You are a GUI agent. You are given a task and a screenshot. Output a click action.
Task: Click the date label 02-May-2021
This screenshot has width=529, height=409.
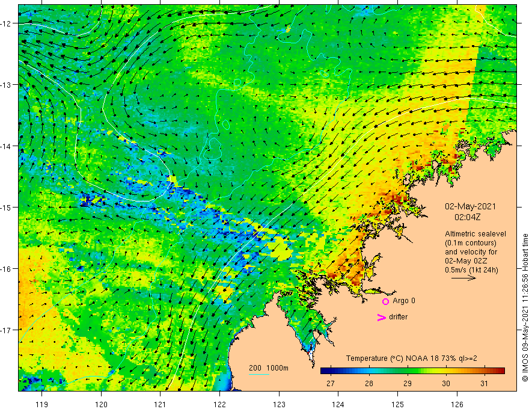click(470, 206)
